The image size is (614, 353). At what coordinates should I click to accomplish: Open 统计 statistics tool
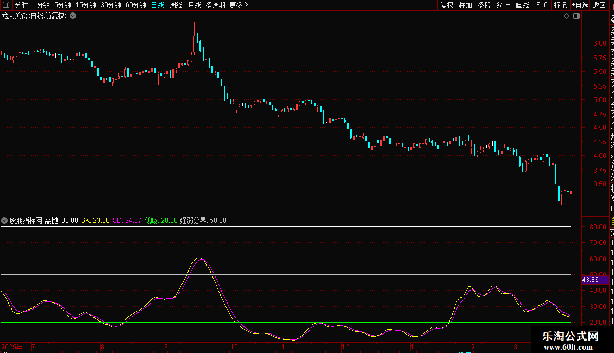(503, 5)
